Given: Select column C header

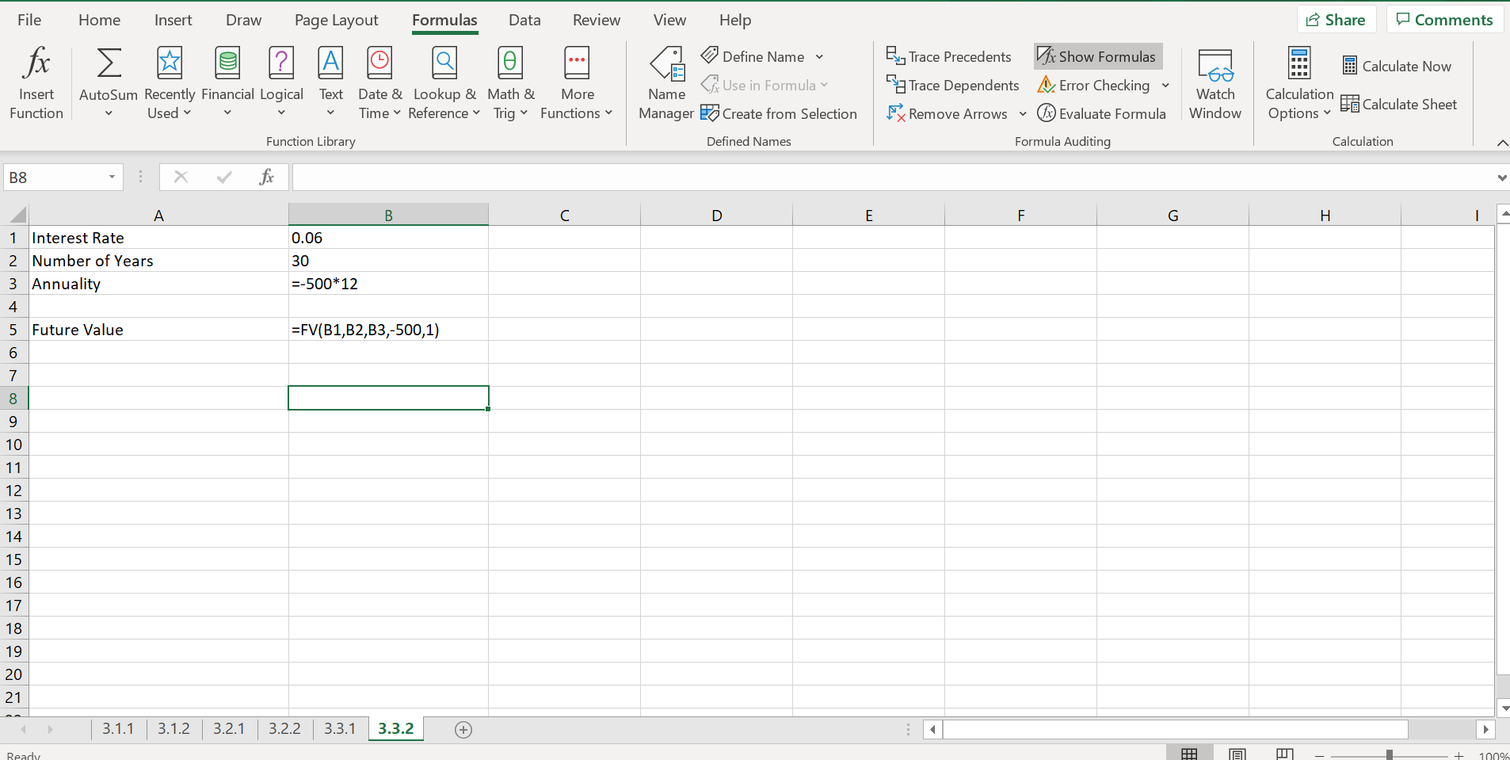Looking at the screenshot, I should [564, 215].
